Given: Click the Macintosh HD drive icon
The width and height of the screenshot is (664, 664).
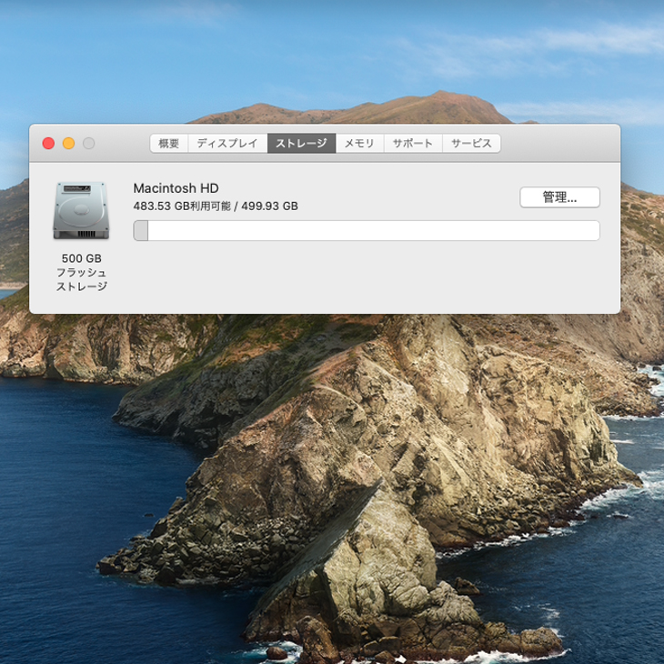Looking at the screenshot, I should tap(81, 210).
